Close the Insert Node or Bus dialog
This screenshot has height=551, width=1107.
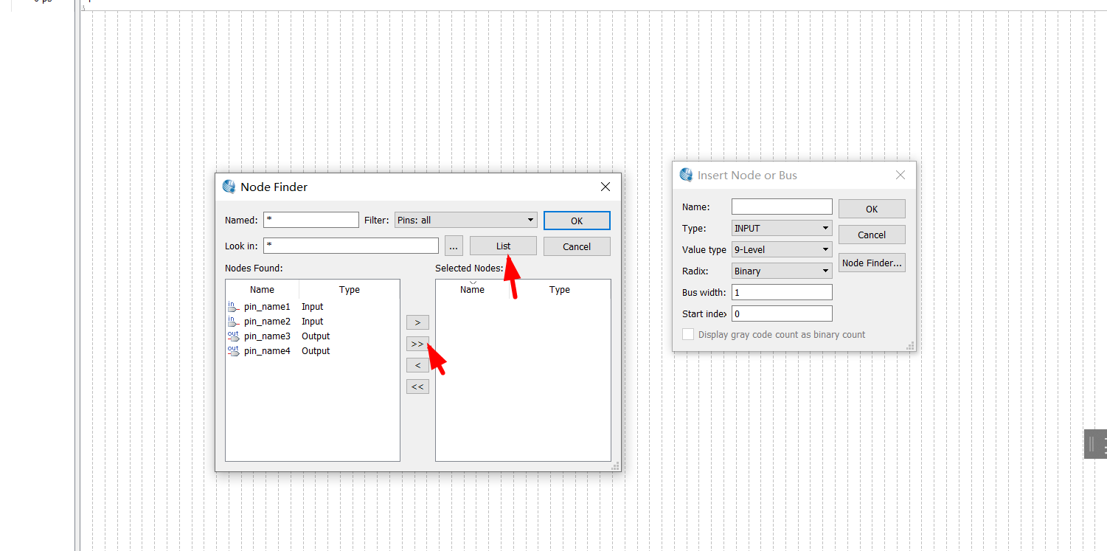click(900, 176)
